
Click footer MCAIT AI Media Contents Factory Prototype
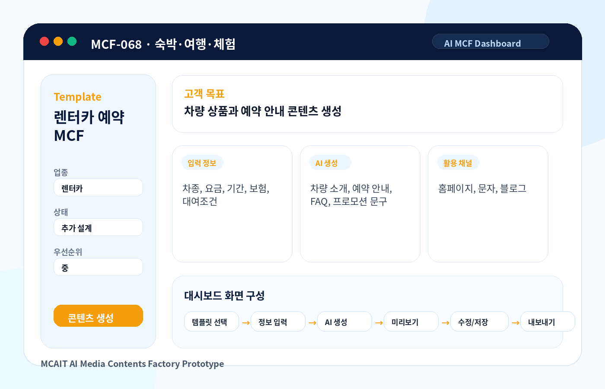(132, 363)
